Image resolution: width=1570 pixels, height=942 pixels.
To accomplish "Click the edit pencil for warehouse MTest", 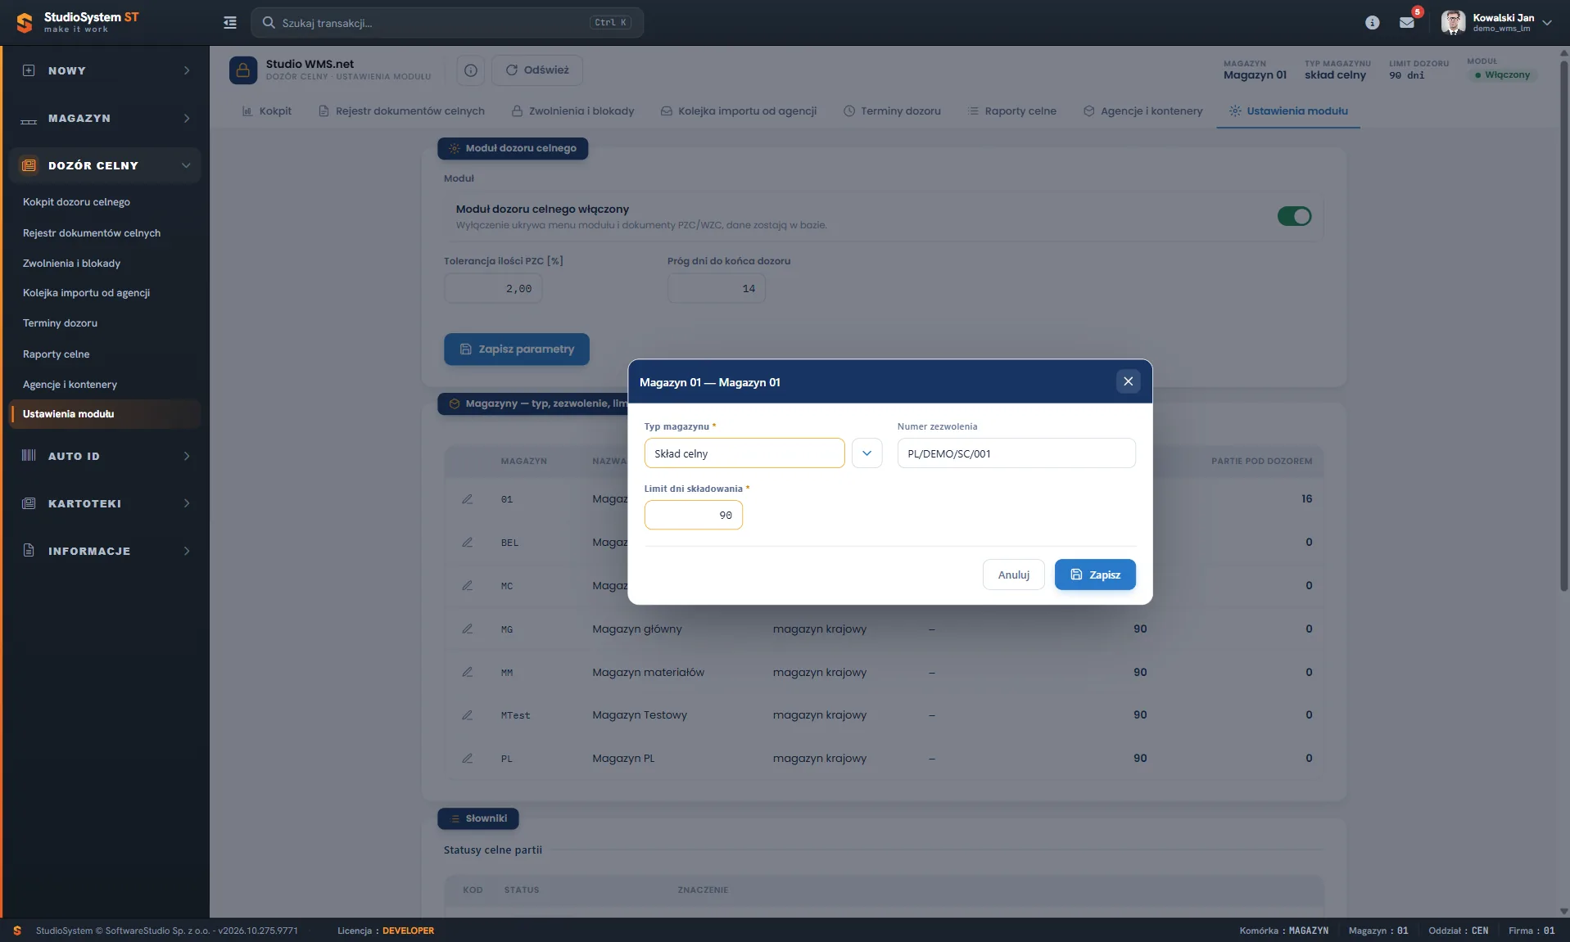I will pos(468,714).
